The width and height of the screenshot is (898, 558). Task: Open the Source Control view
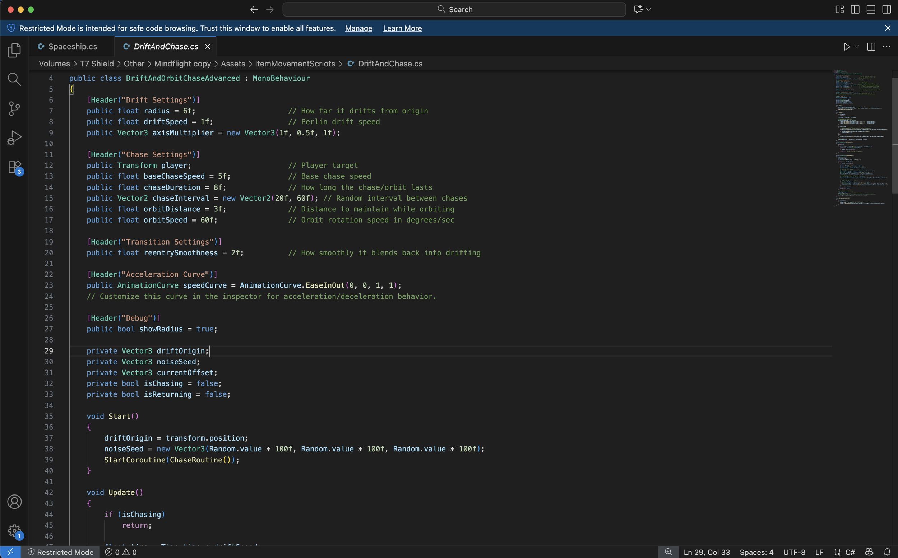tap(14, 108)
